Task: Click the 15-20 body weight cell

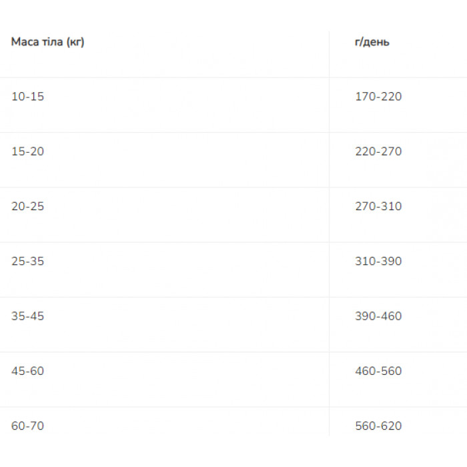Action: click(x=28, y=151)
